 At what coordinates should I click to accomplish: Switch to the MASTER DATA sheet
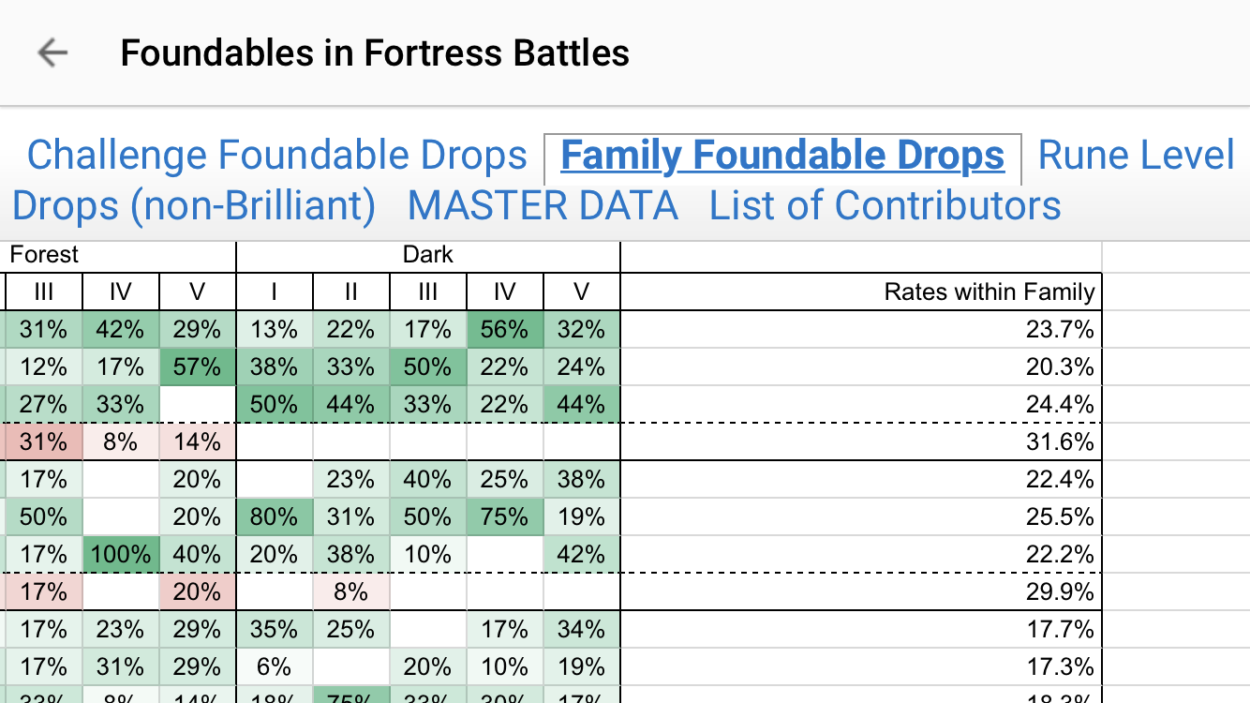543,205
